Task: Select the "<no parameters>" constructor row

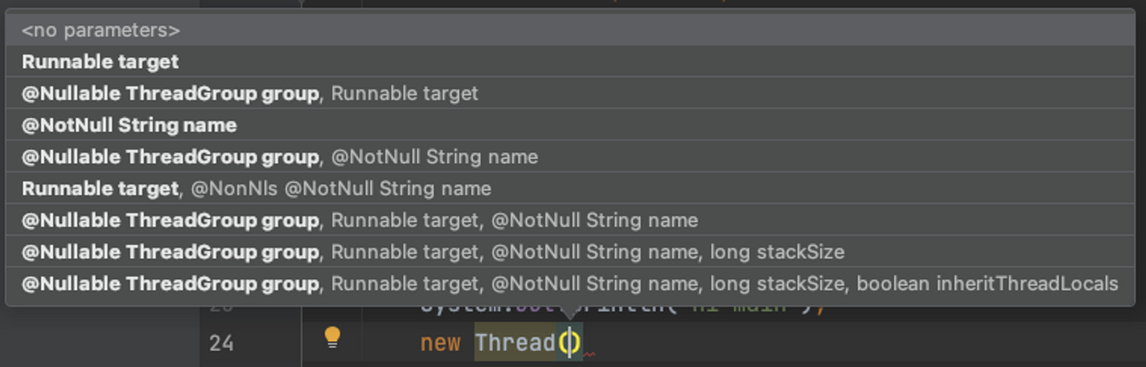Action: pyautogui.click(x=570, y=30)
